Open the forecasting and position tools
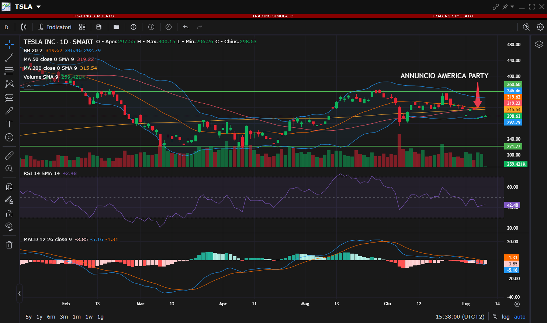Image resolution: width=547 pixels, height=323 pixels. click(9, 97)
